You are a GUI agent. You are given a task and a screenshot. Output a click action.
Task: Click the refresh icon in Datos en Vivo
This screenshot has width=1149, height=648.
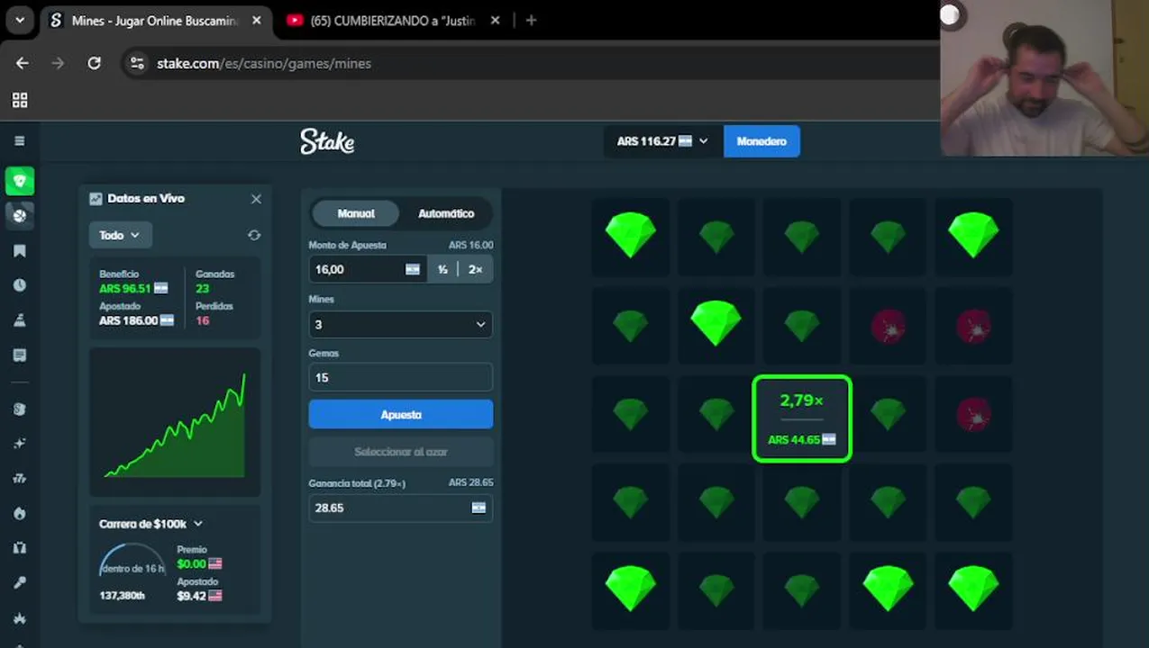pyautogui.click(x=254, y=235)
